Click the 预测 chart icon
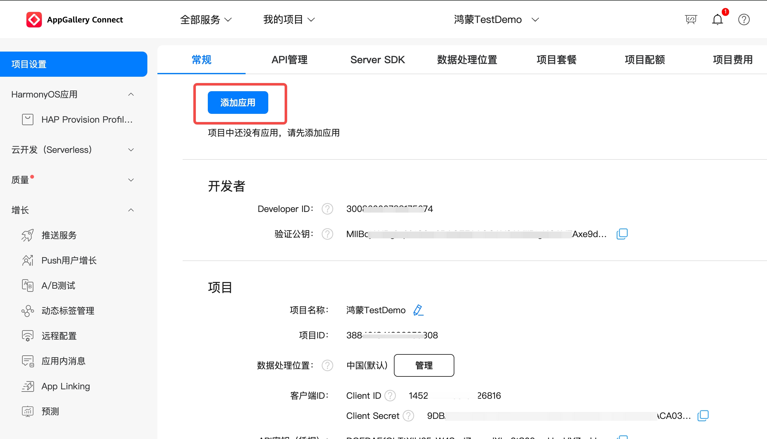The height and width of the screenshot is (439, 767). (x=28, y=411)
